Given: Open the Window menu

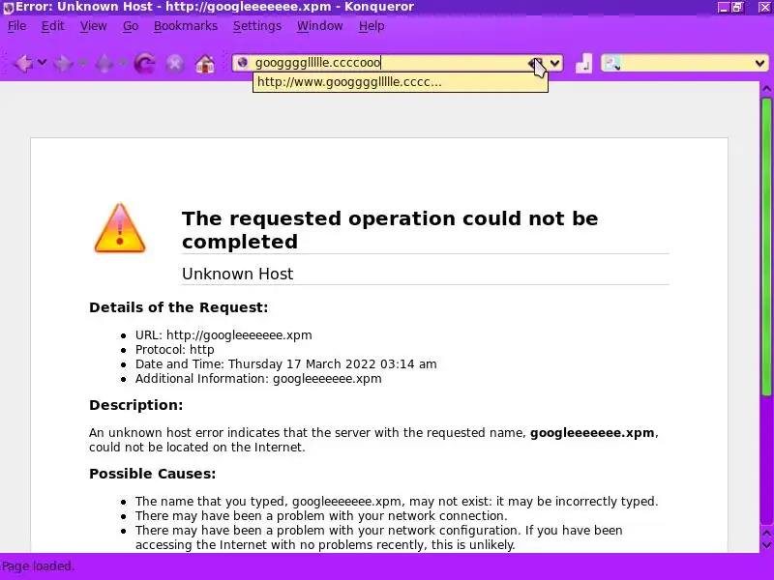Looking at the screenshot, I should click(x=320, y=26).
